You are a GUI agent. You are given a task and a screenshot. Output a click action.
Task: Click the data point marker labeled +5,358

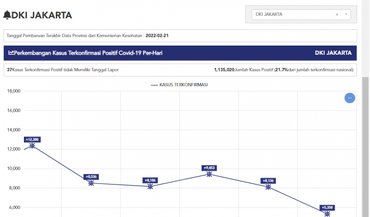pyautogui.click(x=327, y=214)
